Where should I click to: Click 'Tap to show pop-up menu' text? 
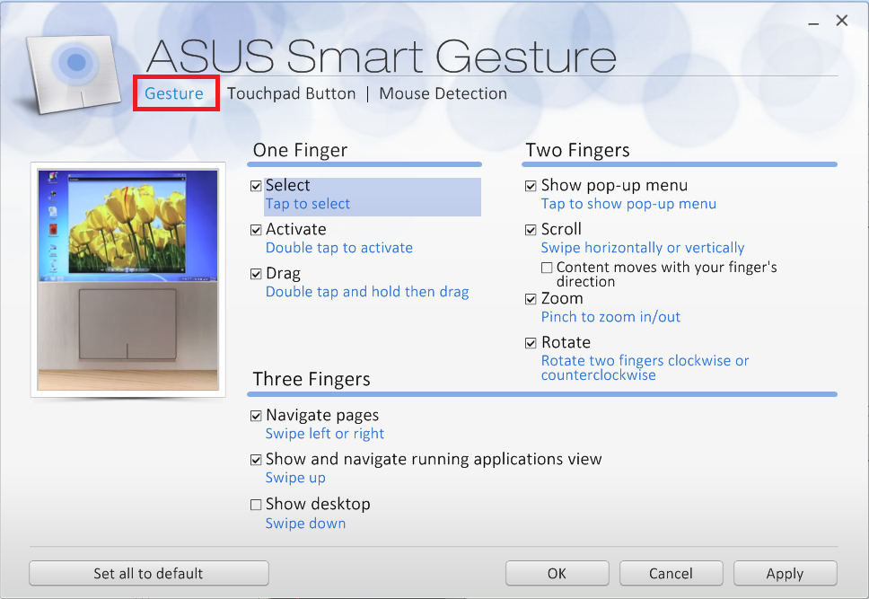click(628, 204)
